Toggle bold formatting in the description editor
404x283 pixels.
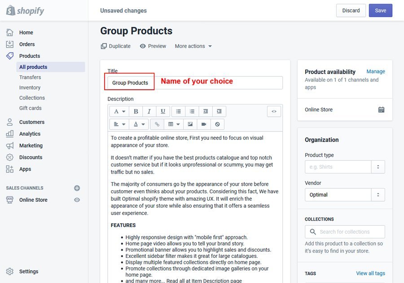tap(136, 111)
